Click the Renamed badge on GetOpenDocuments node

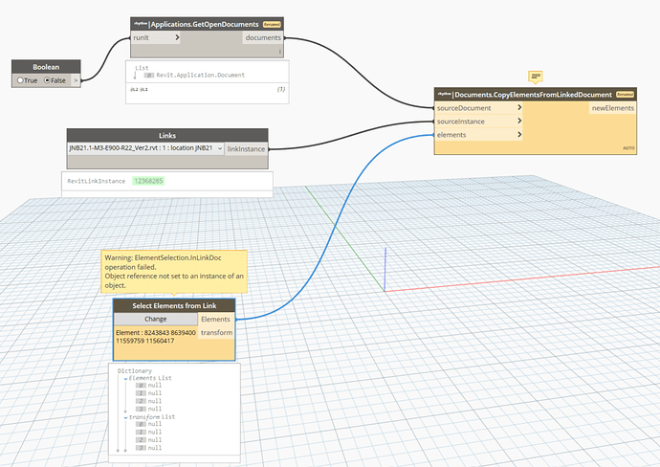pos(272,23)
